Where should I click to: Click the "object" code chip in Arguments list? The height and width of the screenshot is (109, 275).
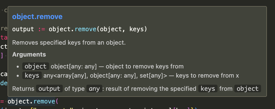pyautogui.click(x=35, y=66)
